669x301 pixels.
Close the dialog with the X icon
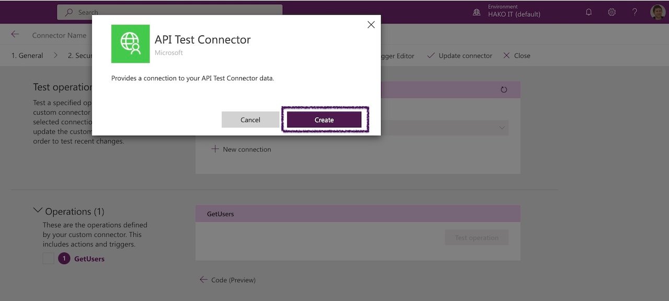coord(371,25)
